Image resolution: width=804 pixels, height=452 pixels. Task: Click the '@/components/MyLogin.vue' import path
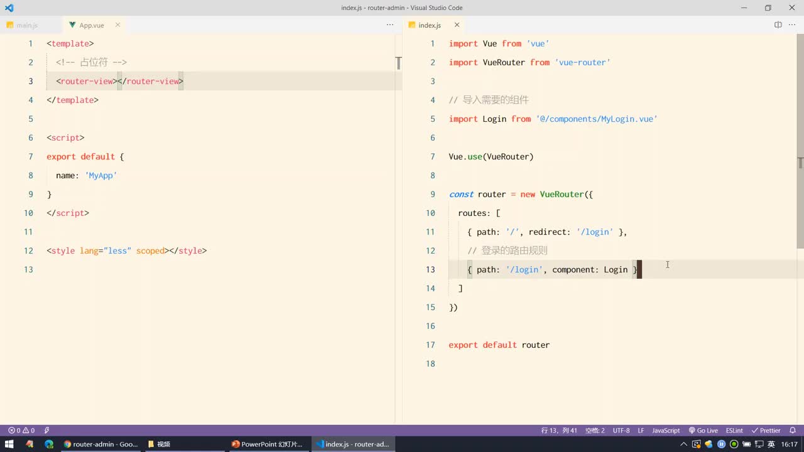point(597,119)
